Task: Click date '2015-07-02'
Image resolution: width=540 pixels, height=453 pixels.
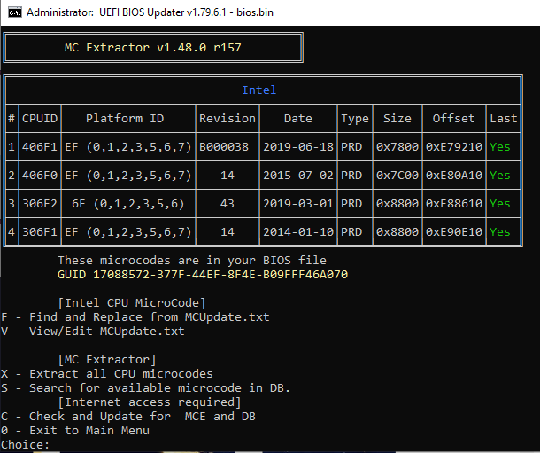Action: (x=298, y=176)
